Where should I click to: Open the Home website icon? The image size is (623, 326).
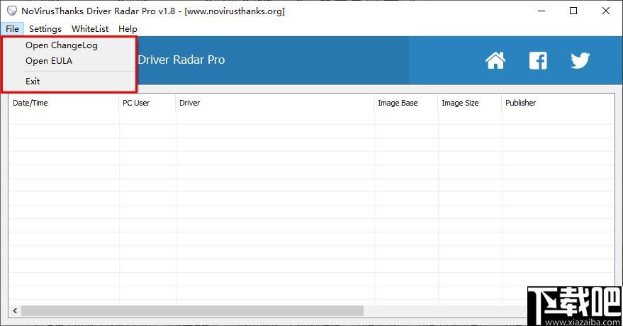[x=495, y=60]
